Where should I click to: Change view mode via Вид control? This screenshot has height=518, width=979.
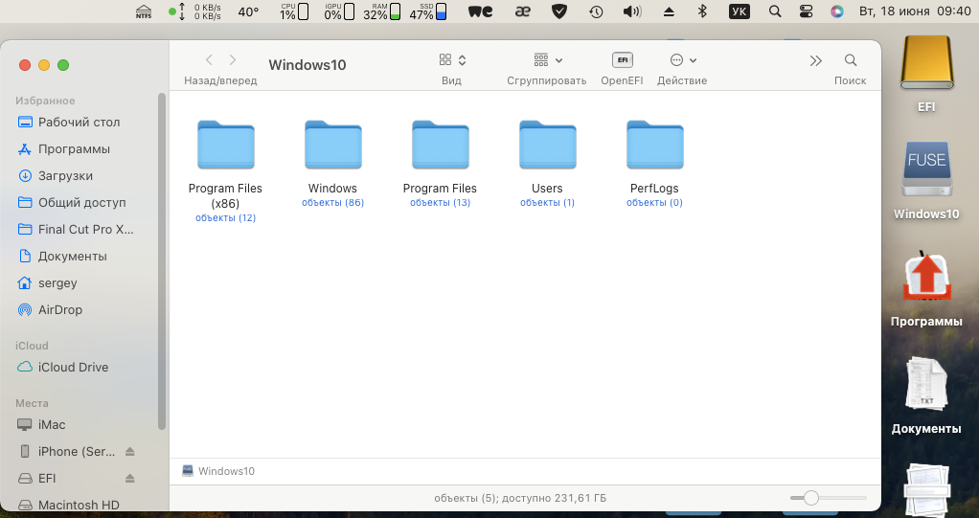click(452, 60)
